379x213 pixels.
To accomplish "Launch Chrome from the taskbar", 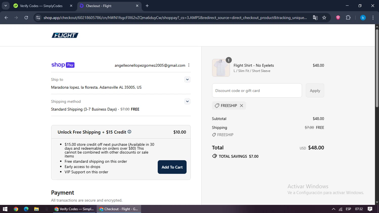I will pos(16,209).
